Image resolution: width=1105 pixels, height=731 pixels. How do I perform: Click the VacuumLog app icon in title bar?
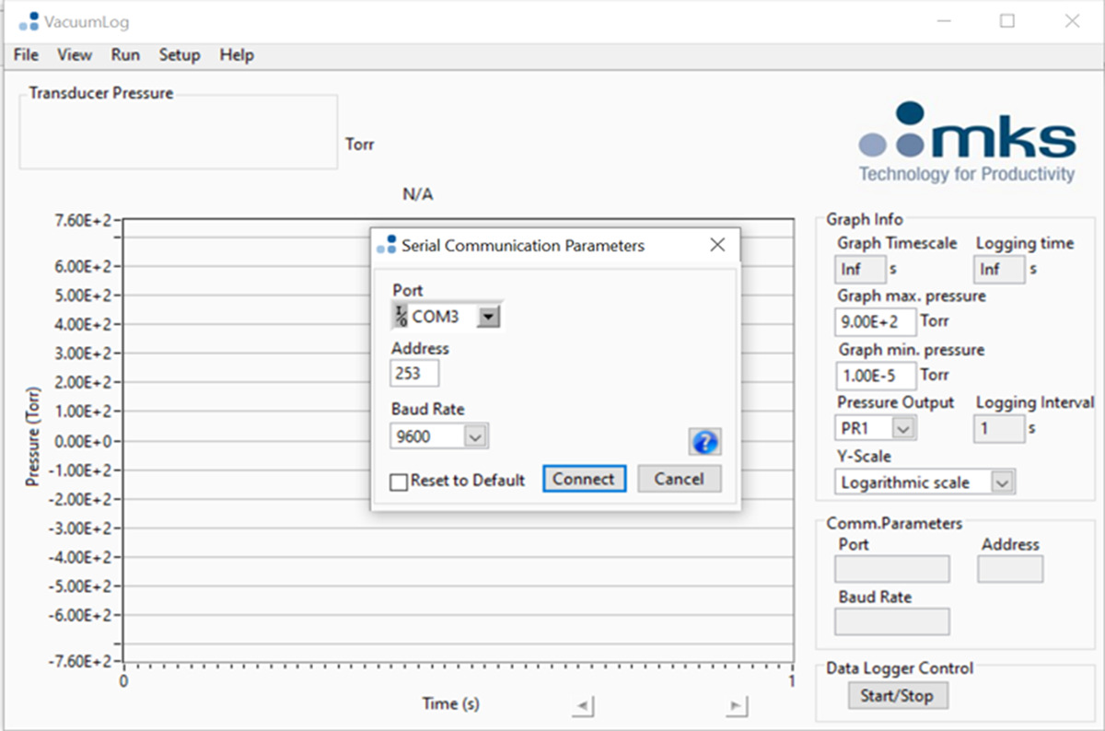(x=29, y=20)
